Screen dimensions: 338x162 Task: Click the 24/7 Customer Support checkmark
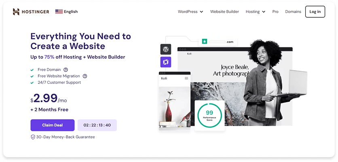32,82
